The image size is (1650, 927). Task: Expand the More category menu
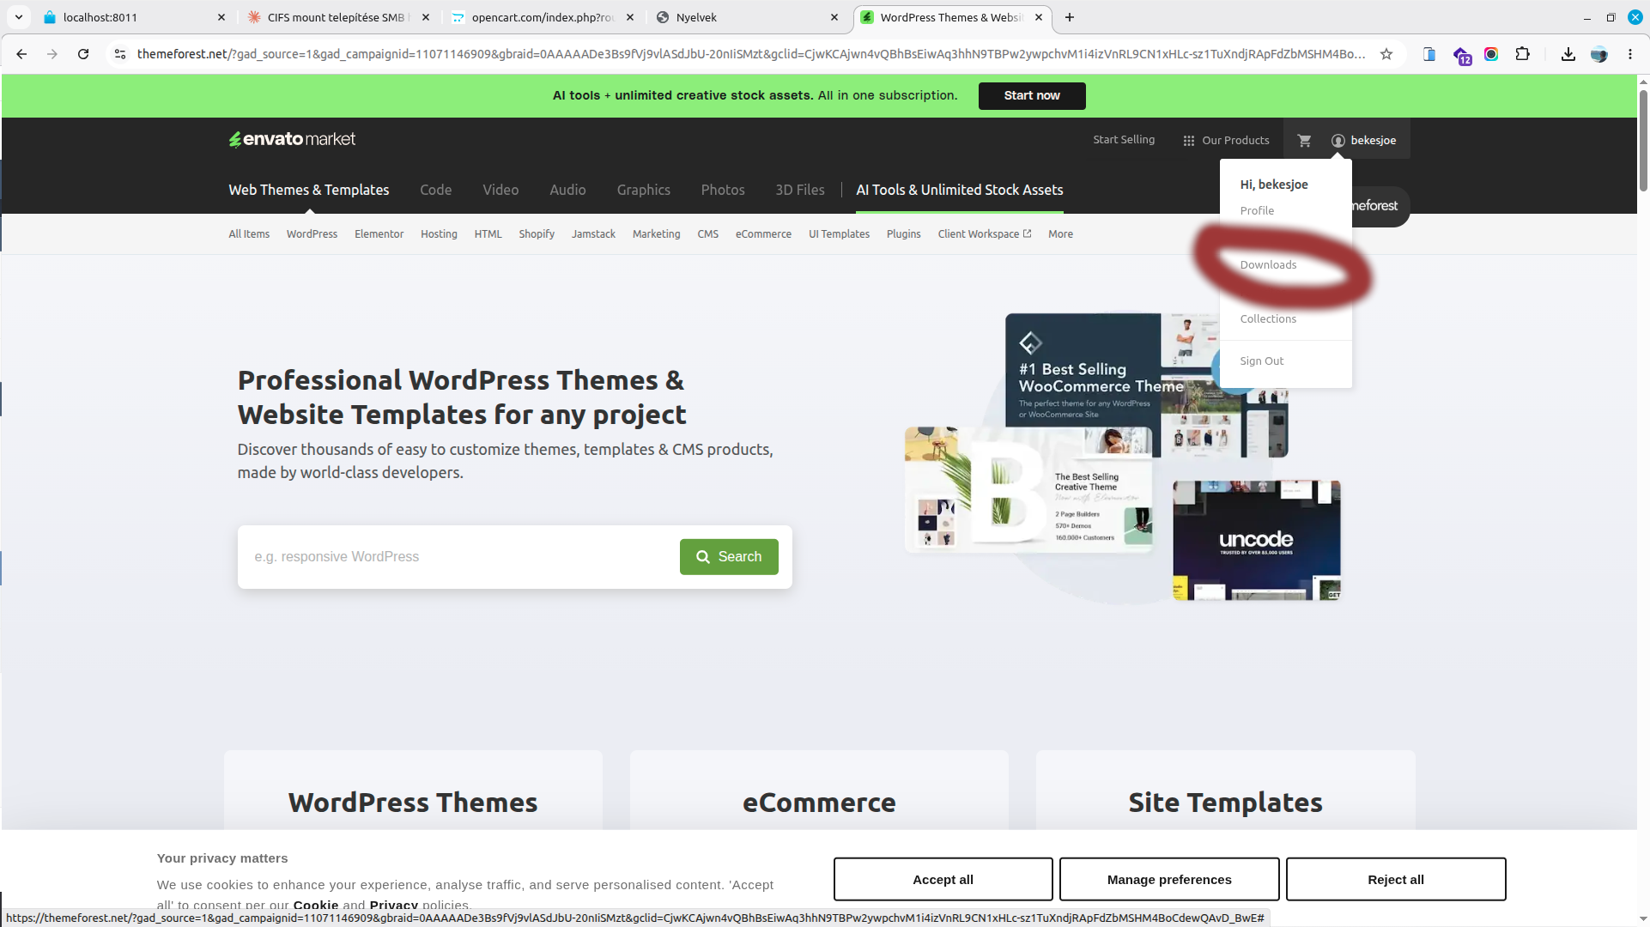pos(1060,234)
